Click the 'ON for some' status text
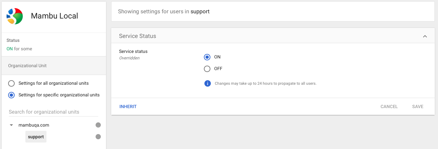The height and width of the screenshot is (149, 438). click(19, 49)
